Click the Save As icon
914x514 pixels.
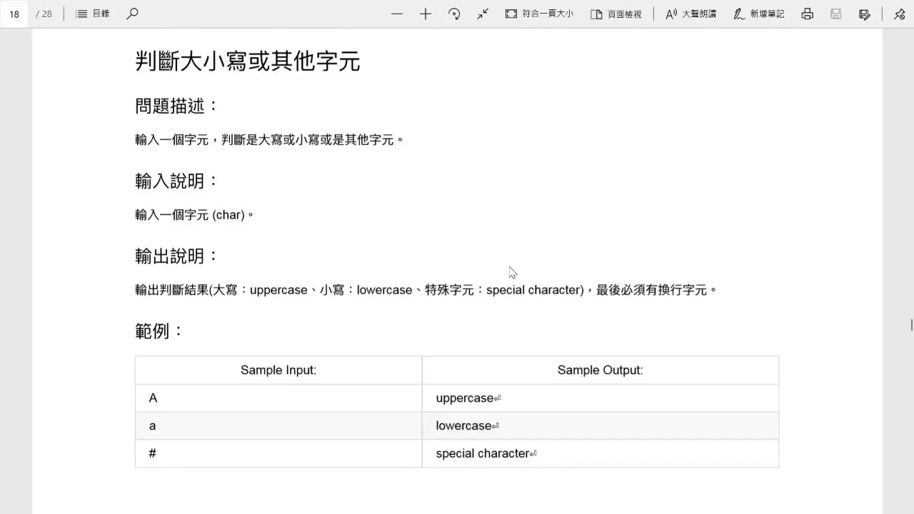pyautogui.click(x=865, y=14)
